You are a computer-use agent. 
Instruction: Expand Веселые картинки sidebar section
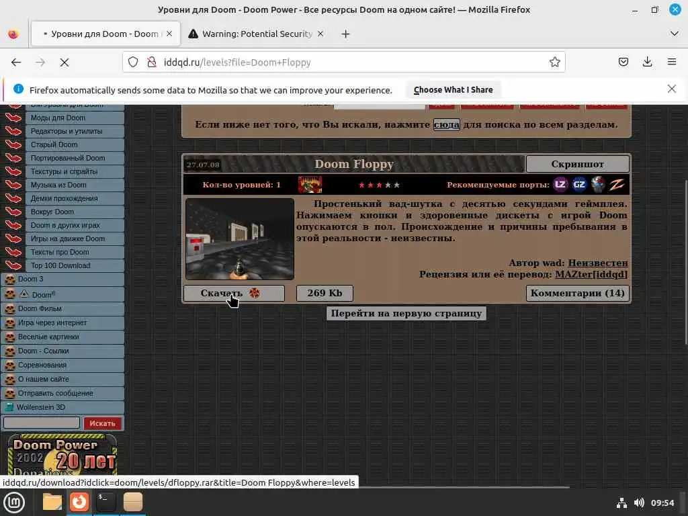[x=62, y=337]
